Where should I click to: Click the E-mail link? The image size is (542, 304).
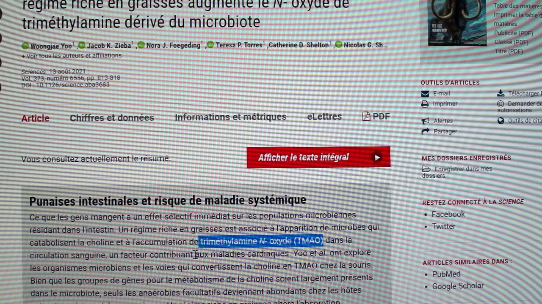(x=441, y=93)
